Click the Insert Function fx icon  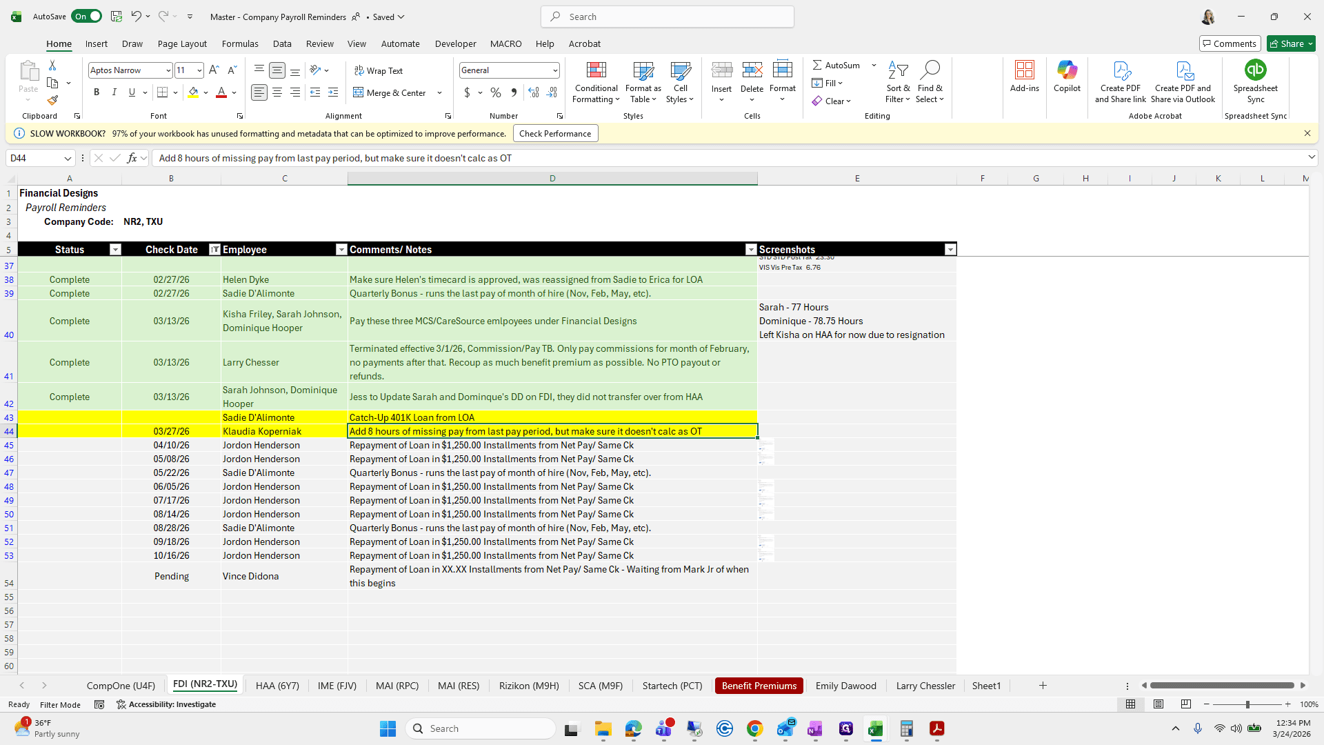point(132,158)
